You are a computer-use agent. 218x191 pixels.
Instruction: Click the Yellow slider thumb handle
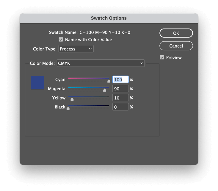pyautogui.click(x=72, y=99)
